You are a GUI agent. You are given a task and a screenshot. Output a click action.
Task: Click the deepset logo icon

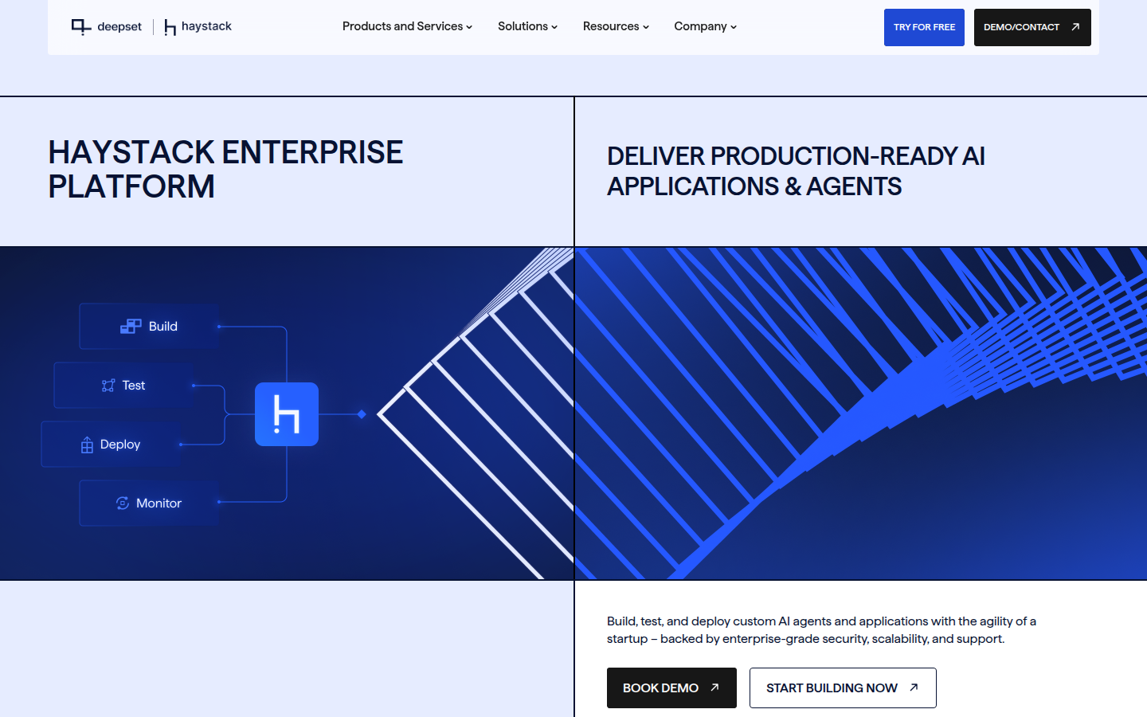point(80,27)
